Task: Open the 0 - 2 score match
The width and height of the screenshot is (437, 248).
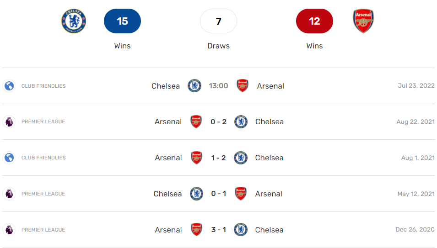Action: [x=218, y=121]
